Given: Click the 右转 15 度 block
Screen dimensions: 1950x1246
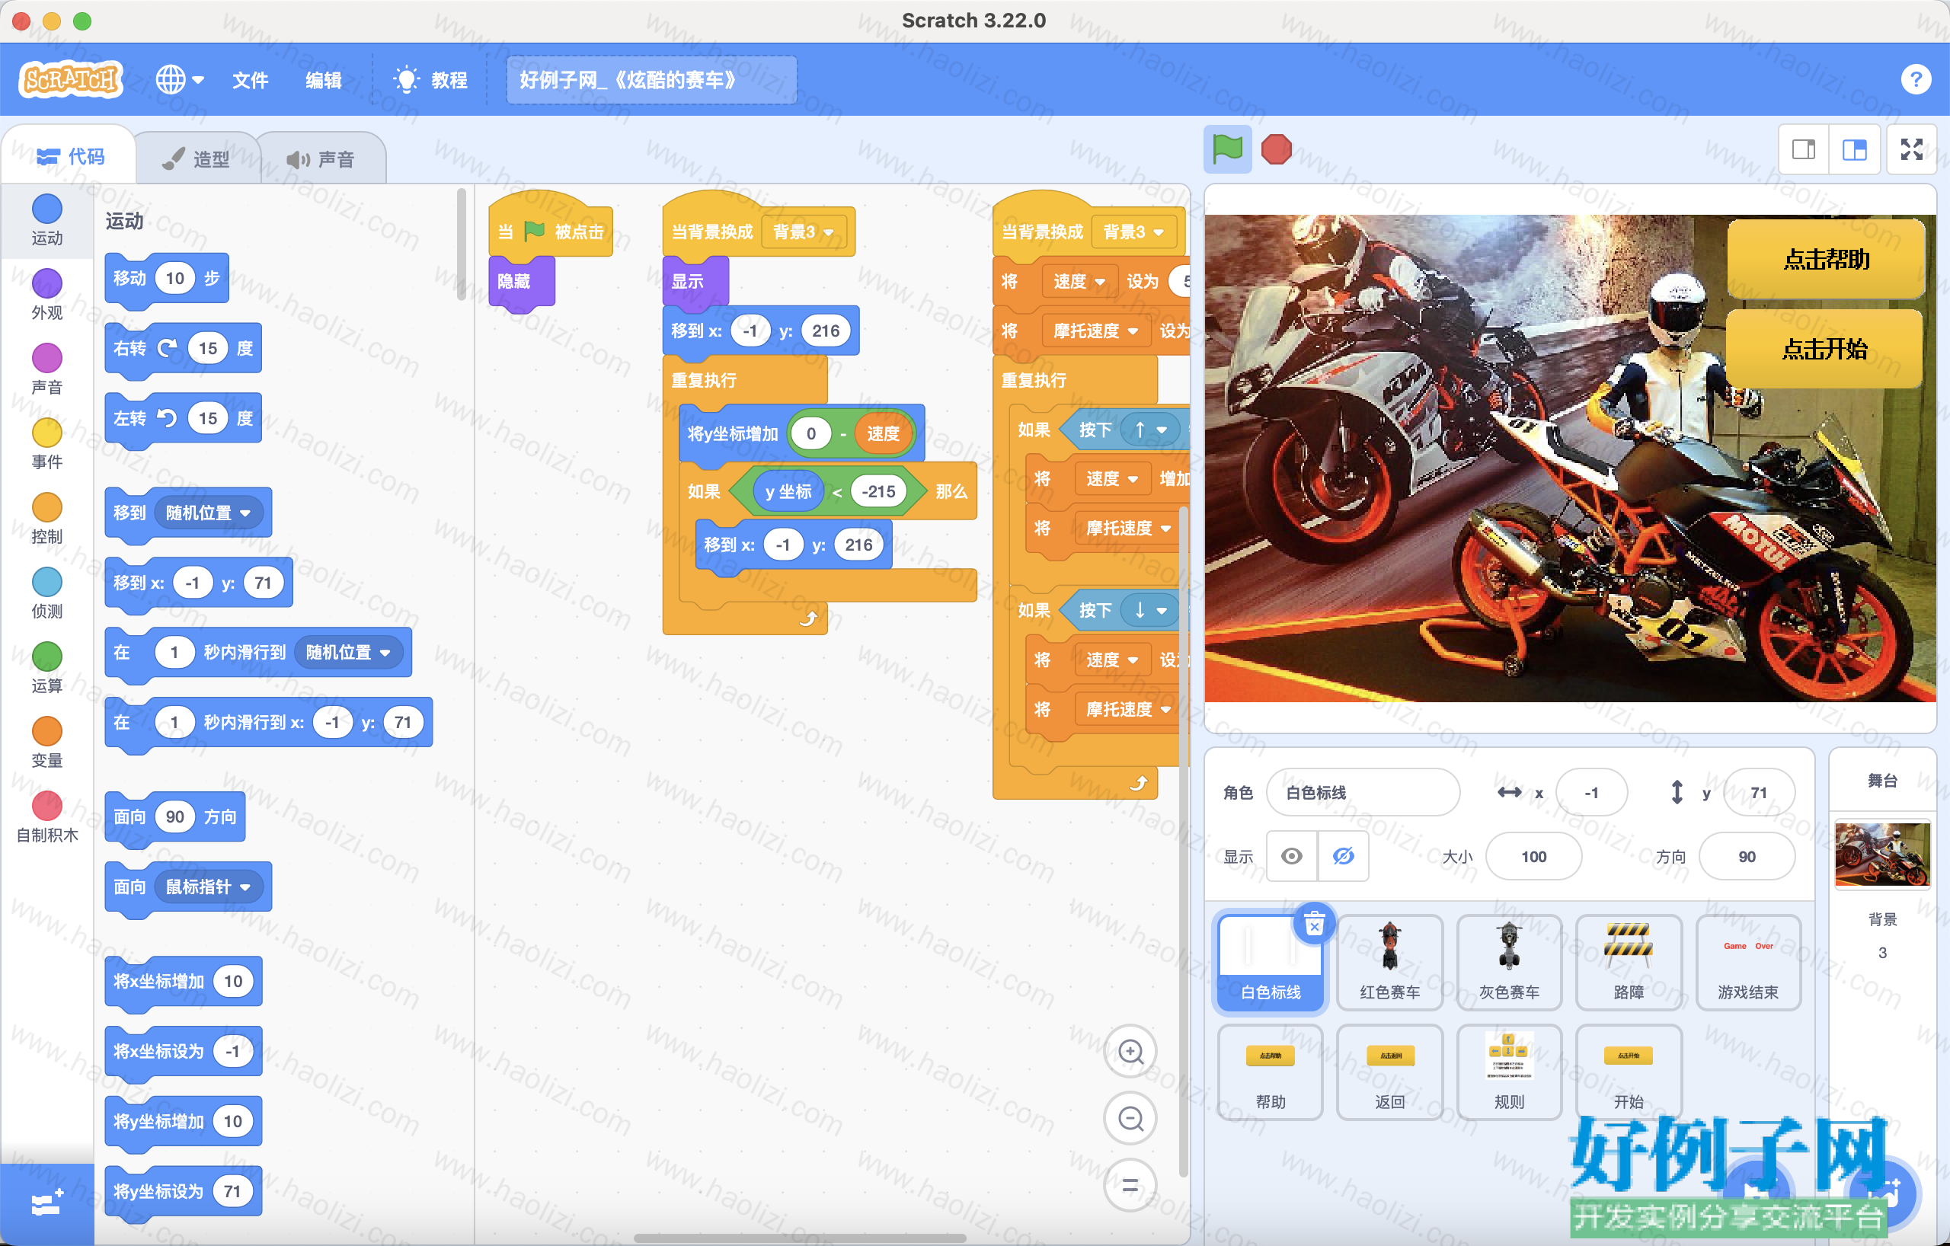Looking at the screenshot, I should 183,349.
